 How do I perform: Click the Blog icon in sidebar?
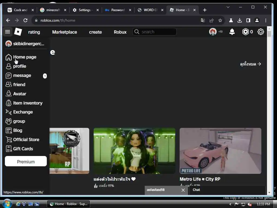(8, 131)
